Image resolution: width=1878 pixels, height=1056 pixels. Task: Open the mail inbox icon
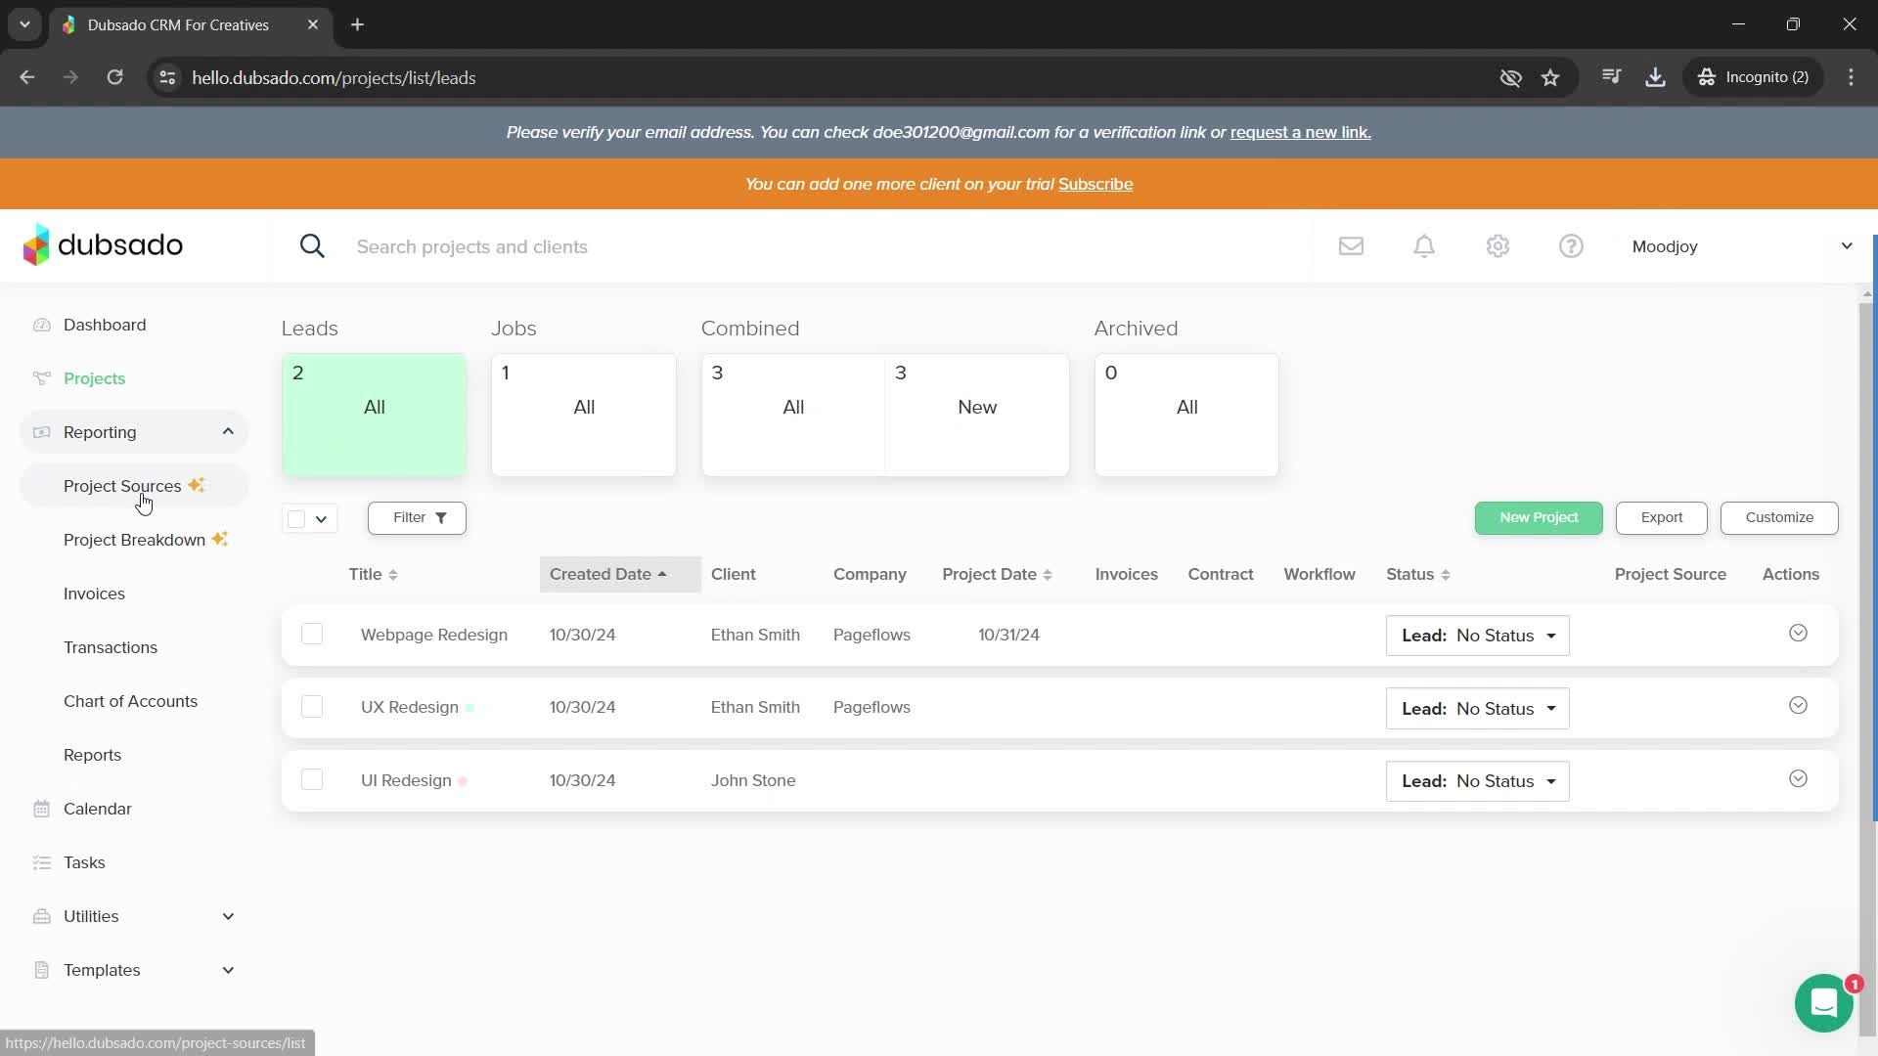point(1351,246)
